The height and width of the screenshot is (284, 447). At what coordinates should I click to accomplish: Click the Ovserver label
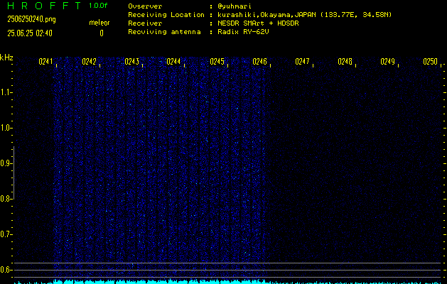(145, 6)
